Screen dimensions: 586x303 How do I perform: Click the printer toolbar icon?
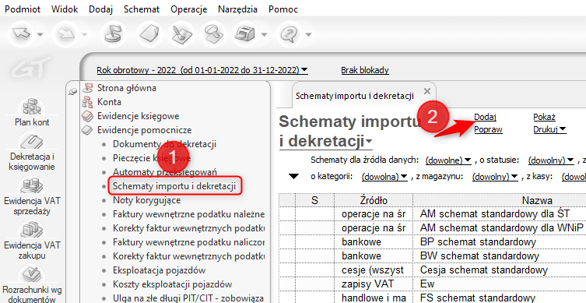click(x=244, y=34)
